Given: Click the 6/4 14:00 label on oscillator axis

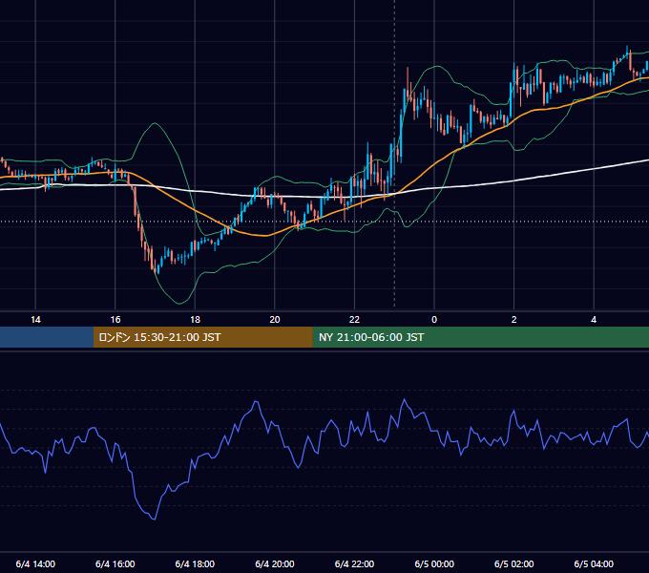Looking at the screenshot, I should tap(35, 563).
